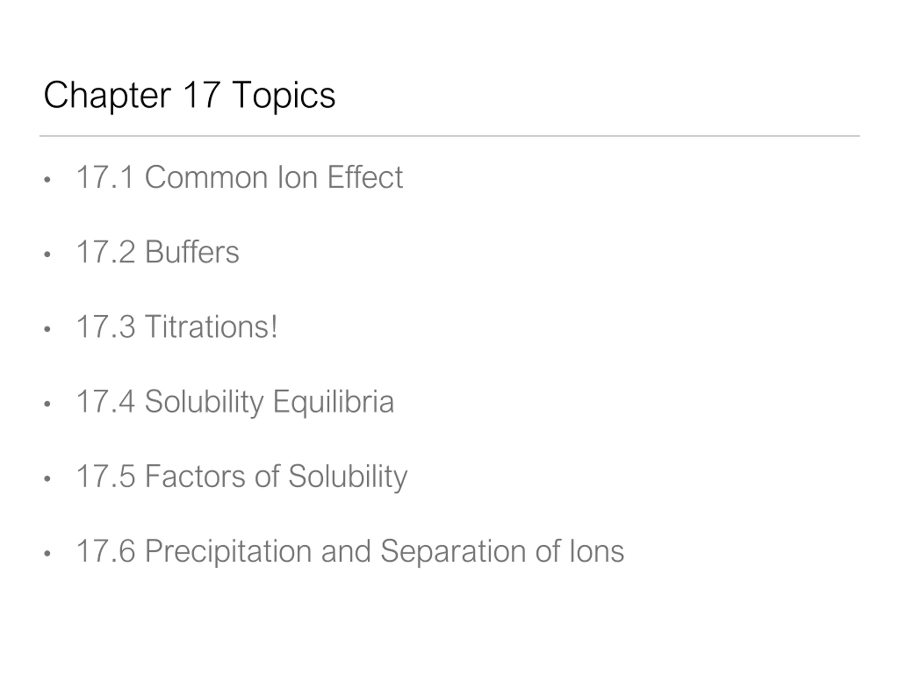Click the '17.3 Titrations!' bullet text
The image size is (899, 674).
click(177, 326)
